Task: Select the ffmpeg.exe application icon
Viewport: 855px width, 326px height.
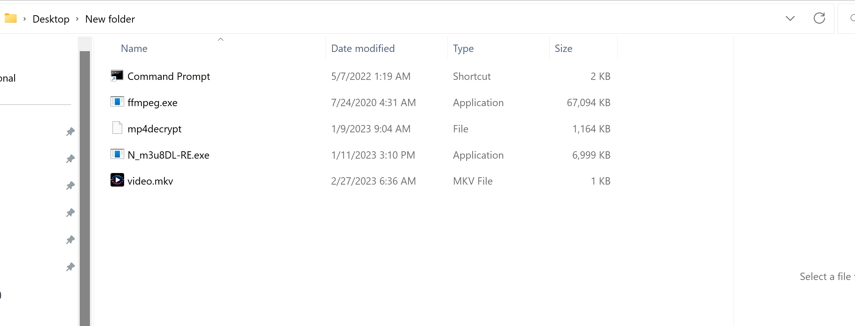Action: 117,102
